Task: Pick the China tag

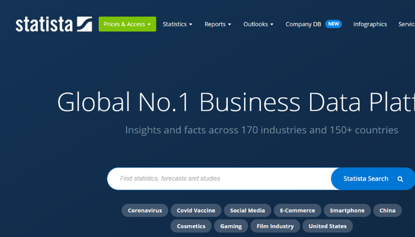Action: pos(388,210)
